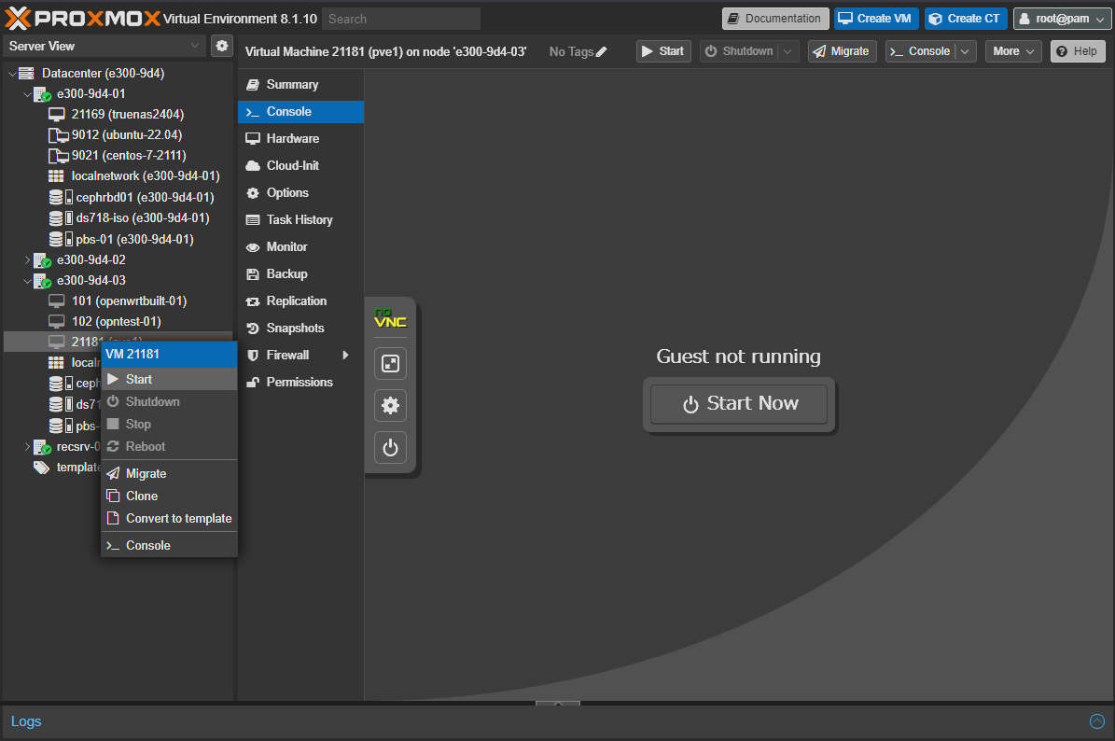The height and width of the screenshot is (741, 1115).
Task: Choose Console in context menu
Action: point(169,545)
